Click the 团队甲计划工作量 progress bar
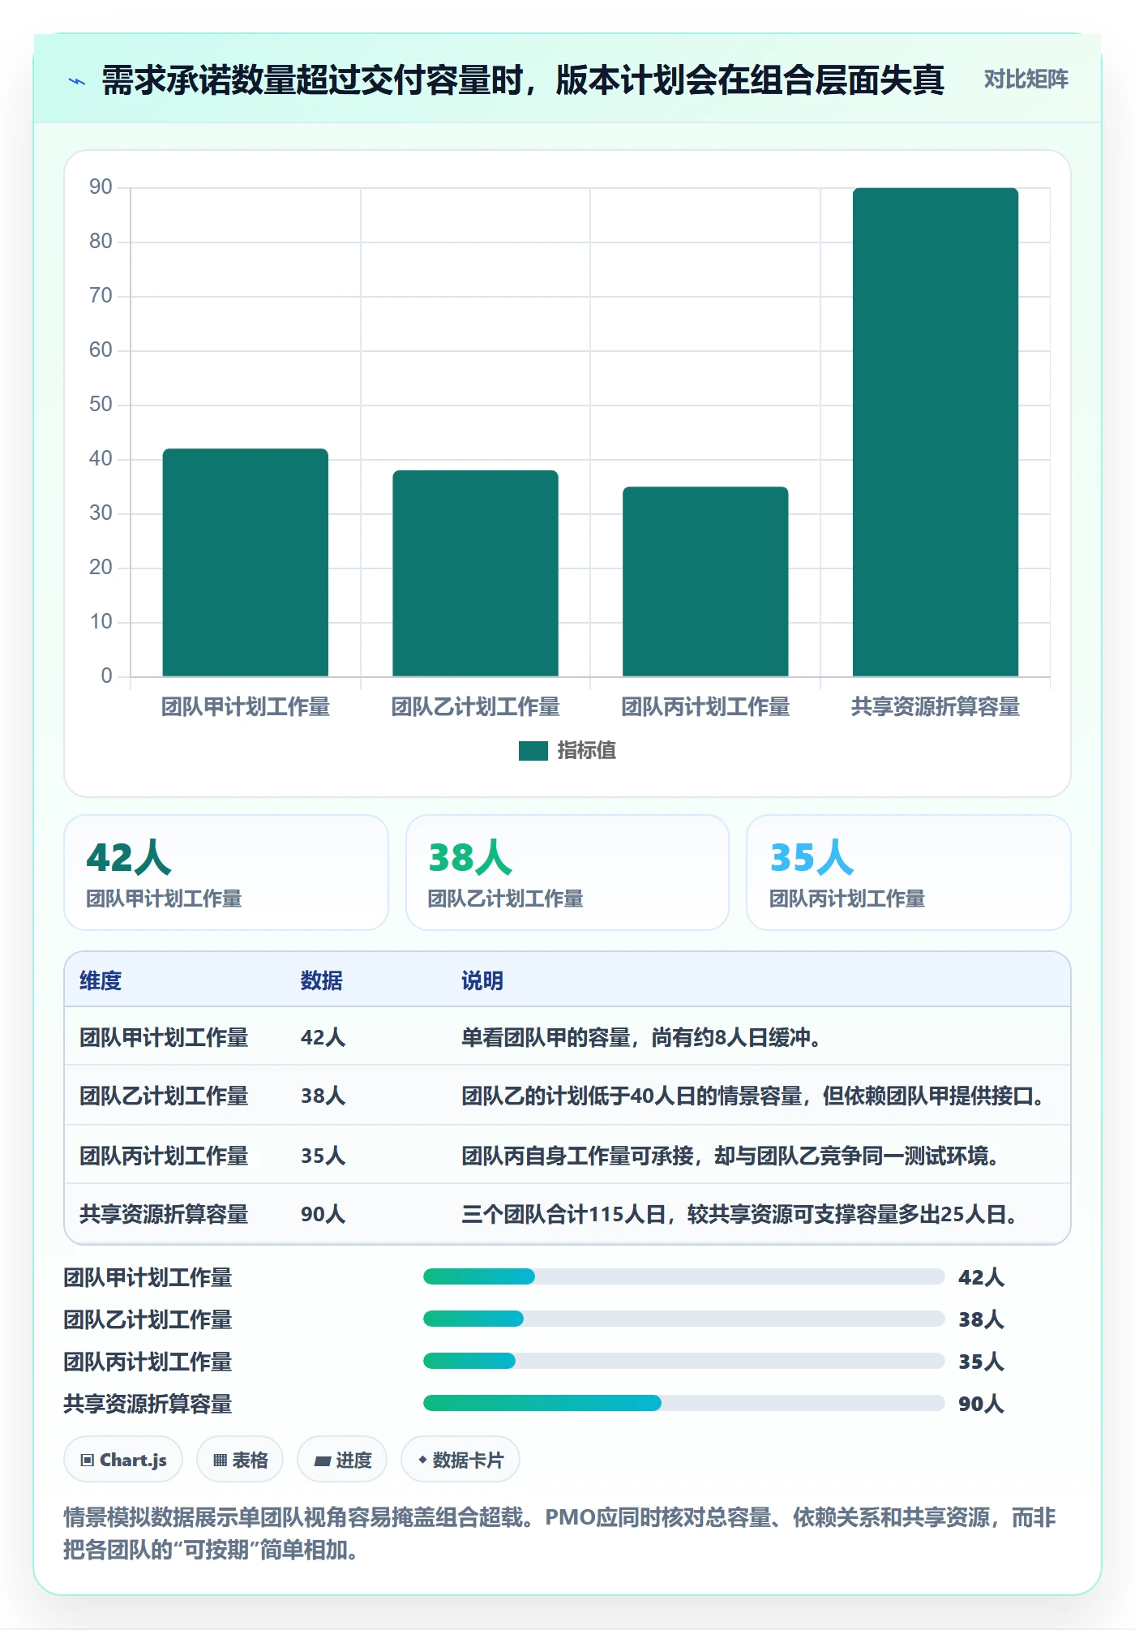 pyautogui.click(x=683, y=1276)
